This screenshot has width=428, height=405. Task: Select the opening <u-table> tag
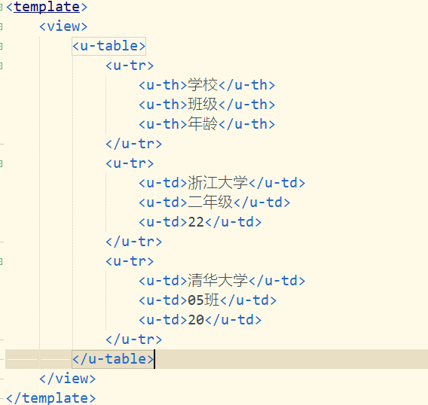109,46
